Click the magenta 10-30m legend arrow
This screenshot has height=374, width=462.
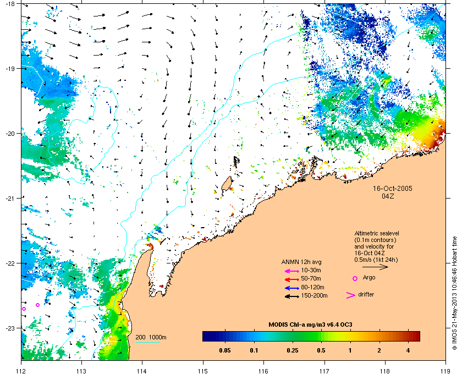click(292, 271)
